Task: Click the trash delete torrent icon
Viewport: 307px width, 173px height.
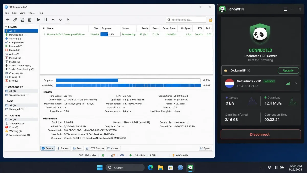Action: (x=30, y=20)
